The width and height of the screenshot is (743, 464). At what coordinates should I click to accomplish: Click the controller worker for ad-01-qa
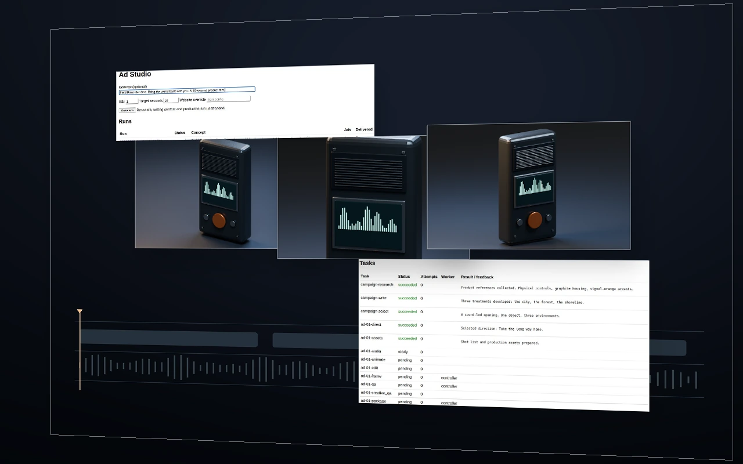pos(449,386)
